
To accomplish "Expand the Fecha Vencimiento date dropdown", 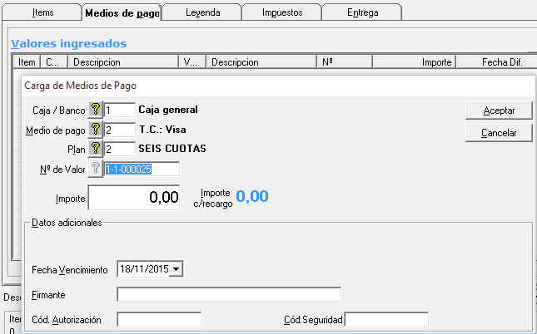I will (x=176, y=269).
